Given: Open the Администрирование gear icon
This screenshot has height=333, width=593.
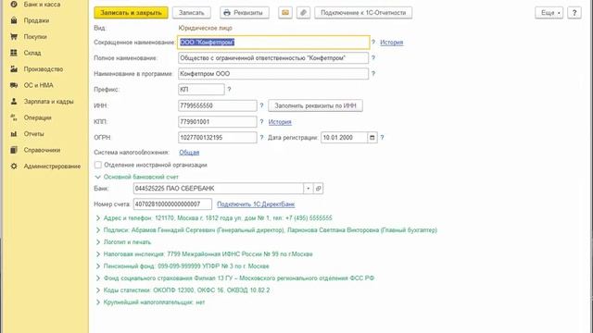Looking at the screenshot, I should pyautogui.click(x=14, y=166).
